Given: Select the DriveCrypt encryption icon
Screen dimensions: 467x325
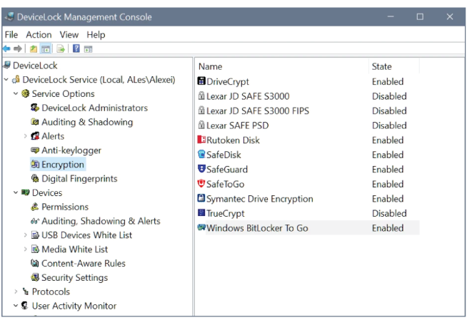Looking at the screenshot, I should [x=201, y=81].
